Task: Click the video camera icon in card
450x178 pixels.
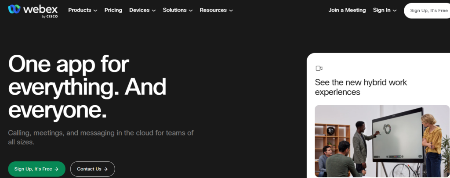Action: tap(319, 68)
